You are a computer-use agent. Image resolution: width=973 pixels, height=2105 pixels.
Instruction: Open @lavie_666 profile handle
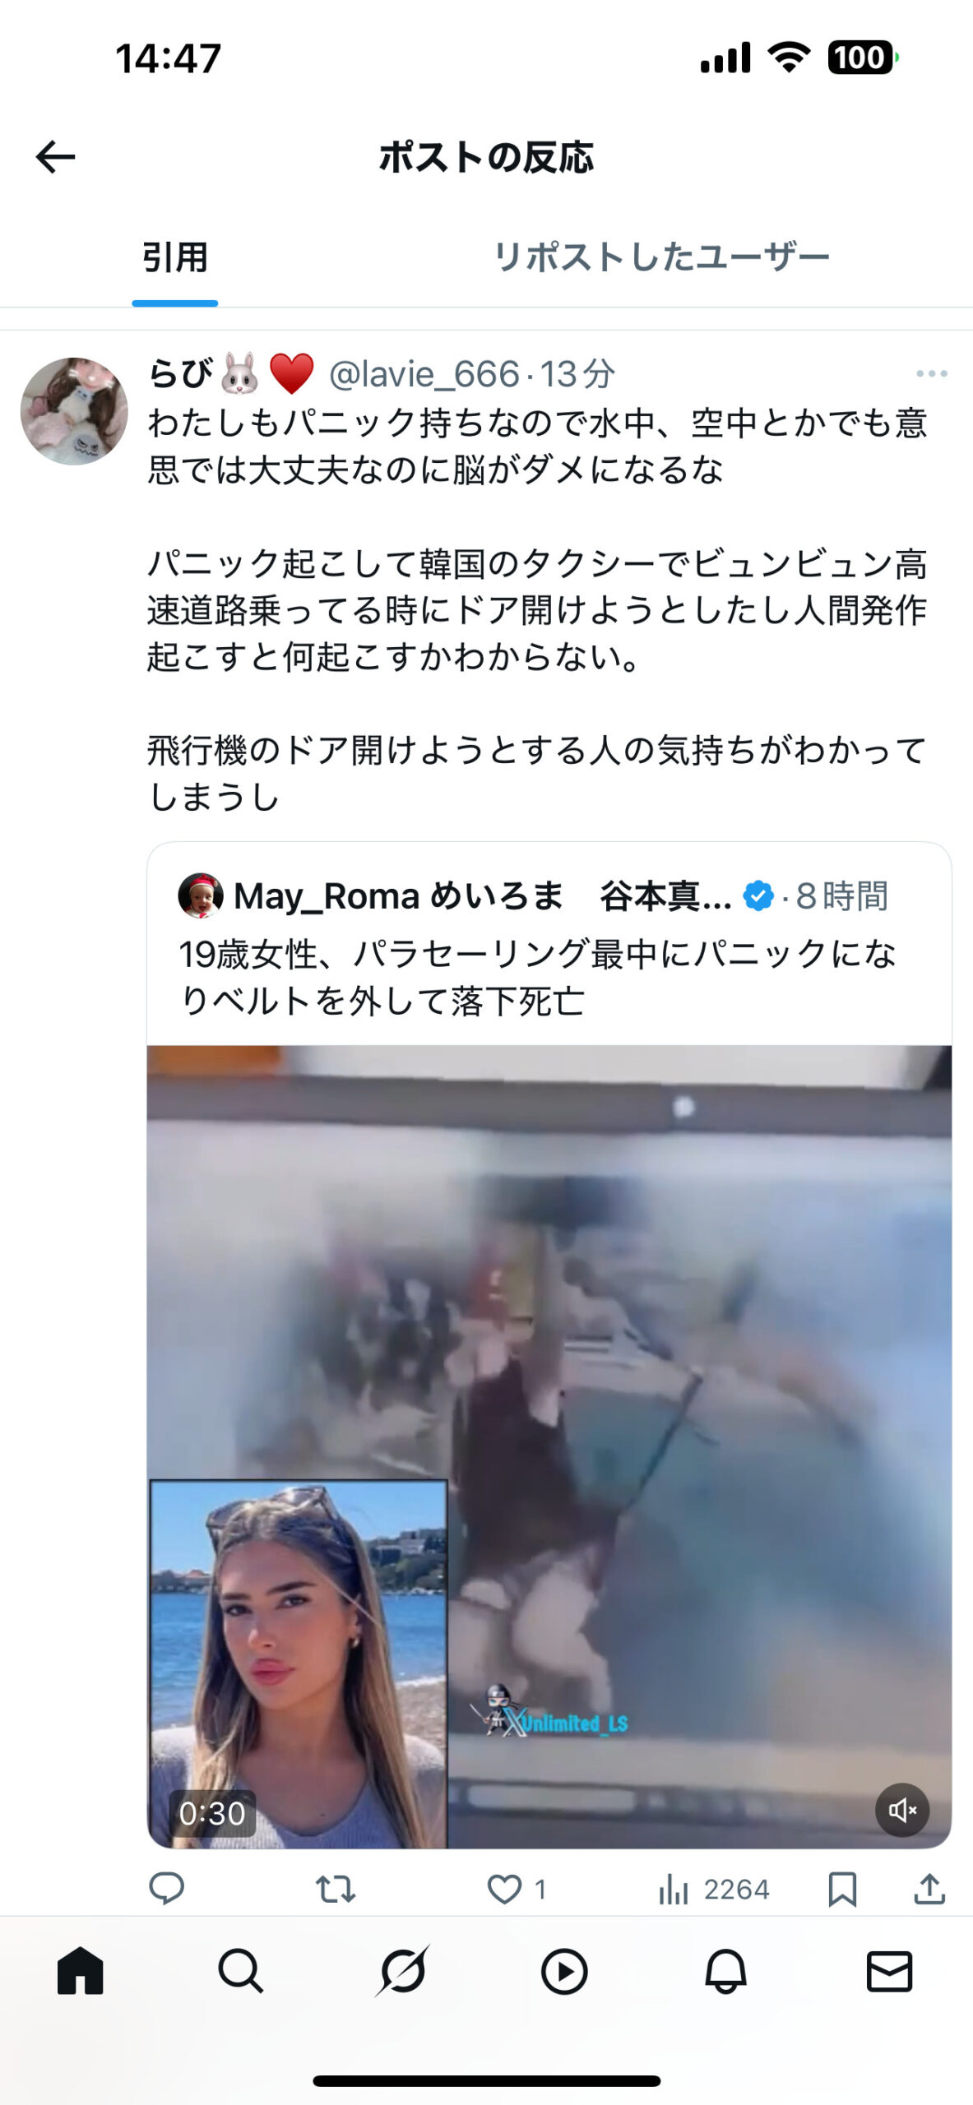[424, 374]
